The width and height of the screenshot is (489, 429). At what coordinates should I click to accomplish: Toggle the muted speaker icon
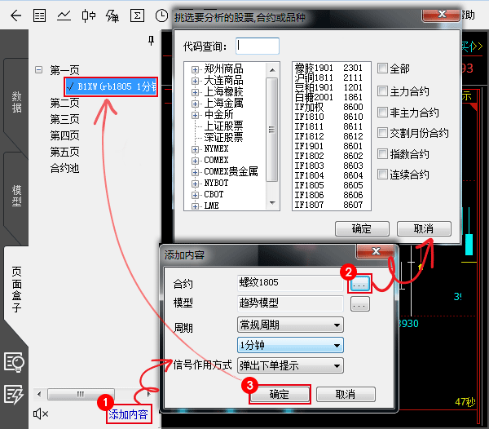pos(41,414)
